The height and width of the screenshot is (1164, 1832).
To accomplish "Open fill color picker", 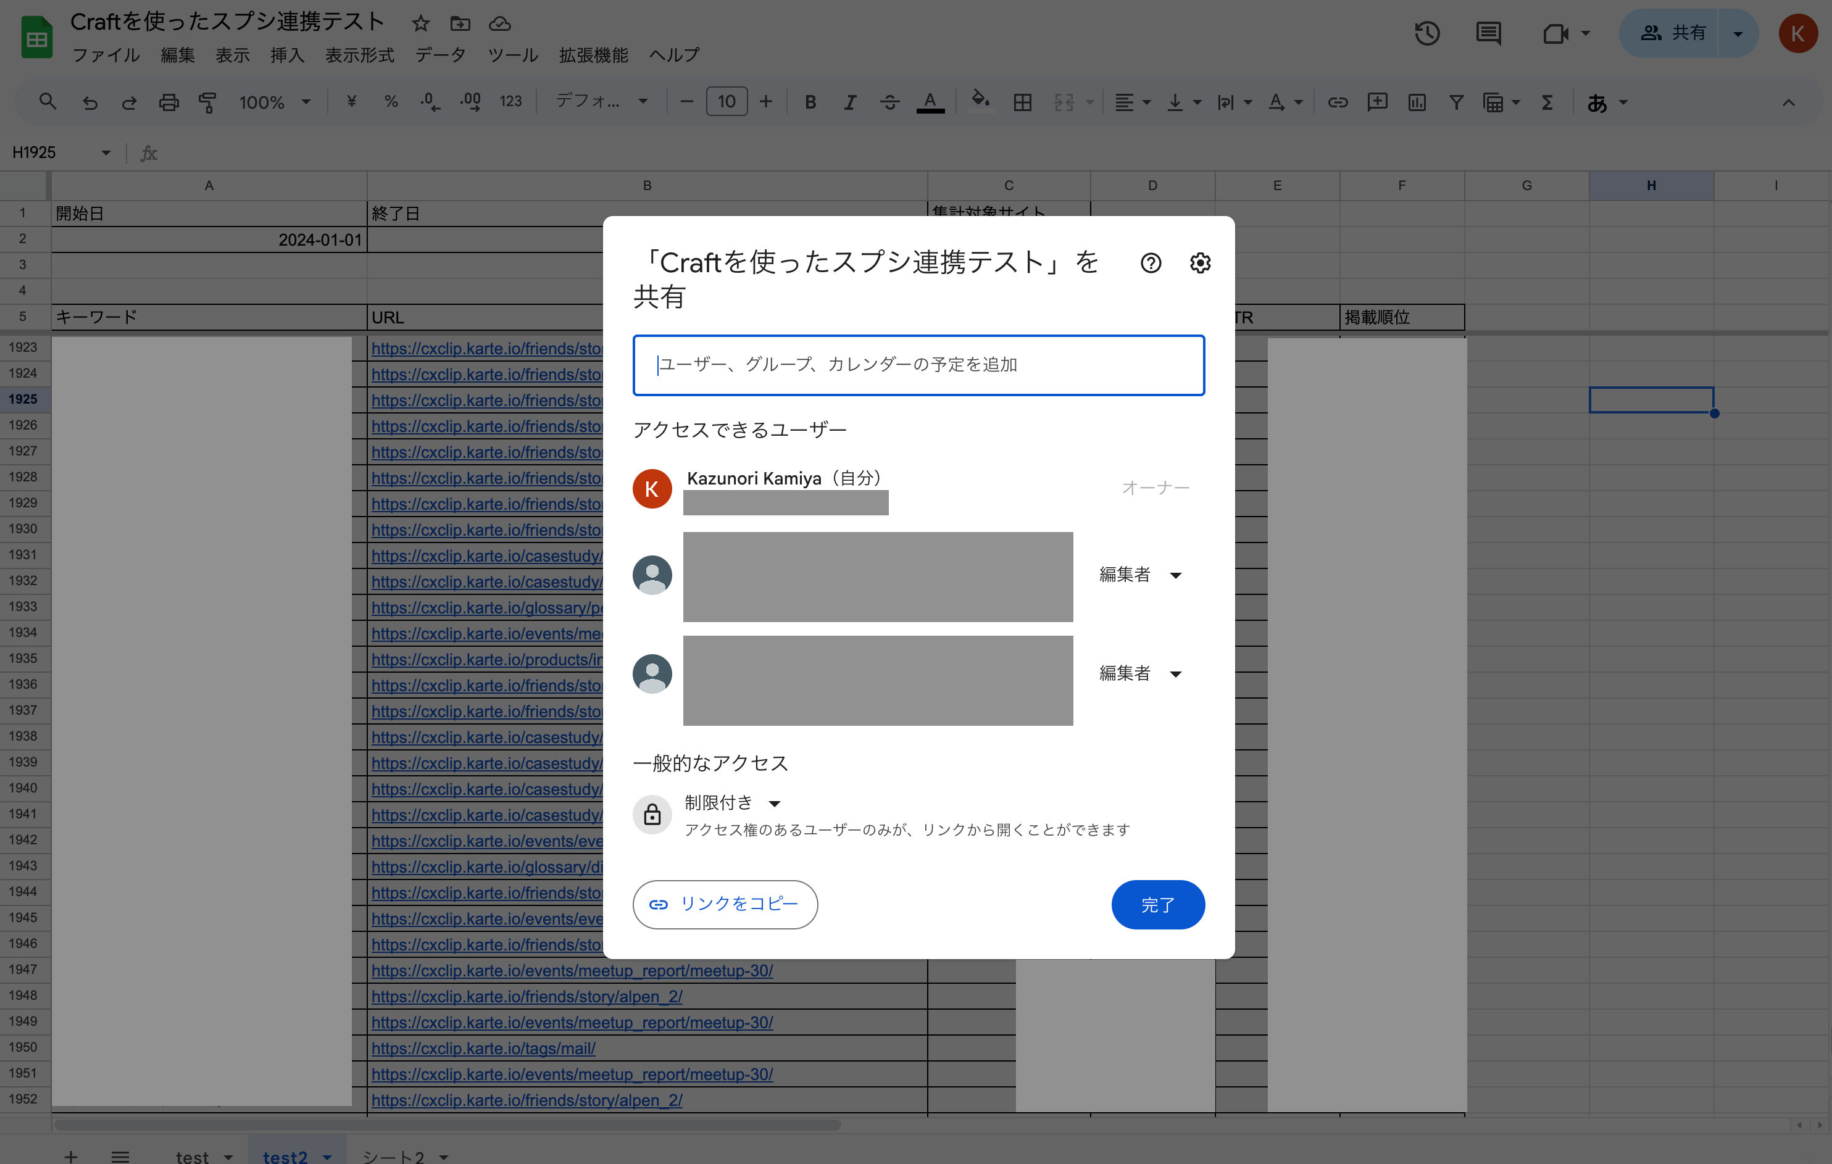I will (980, 101).
